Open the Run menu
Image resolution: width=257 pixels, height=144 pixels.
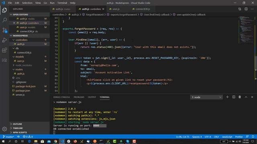pos(52,3)
